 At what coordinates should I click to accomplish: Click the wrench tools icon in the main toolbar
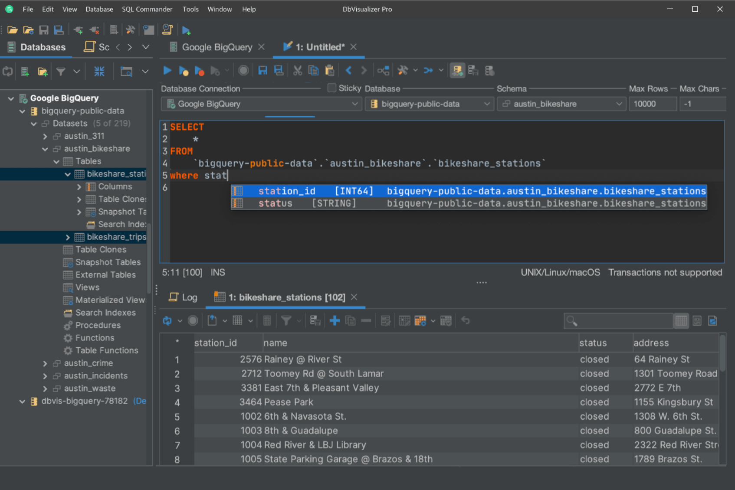click(130, 30)
